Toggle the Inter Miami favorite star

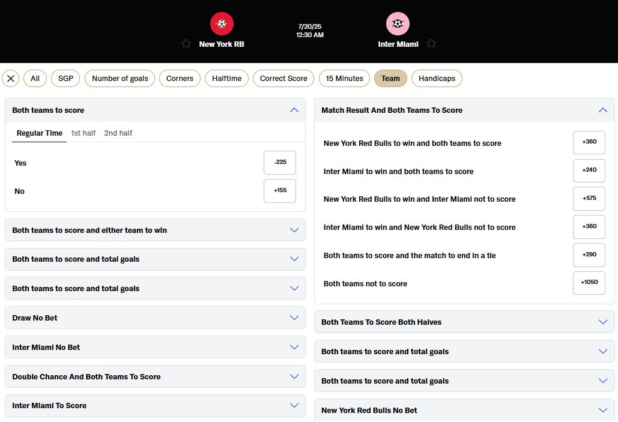431,43
